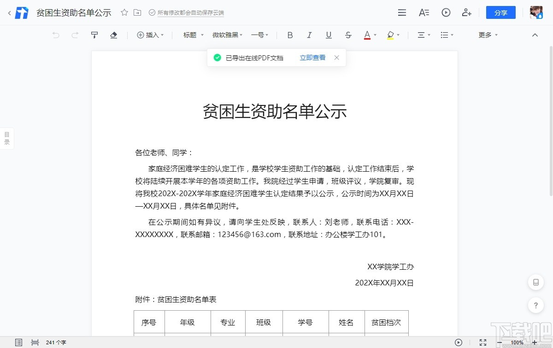
Task: Click the undo arrow in the toolbar
Action: 55,35
